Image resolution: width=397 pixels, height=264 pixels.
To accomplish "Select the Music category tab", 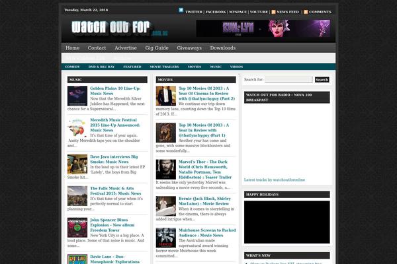I will 216,67.
